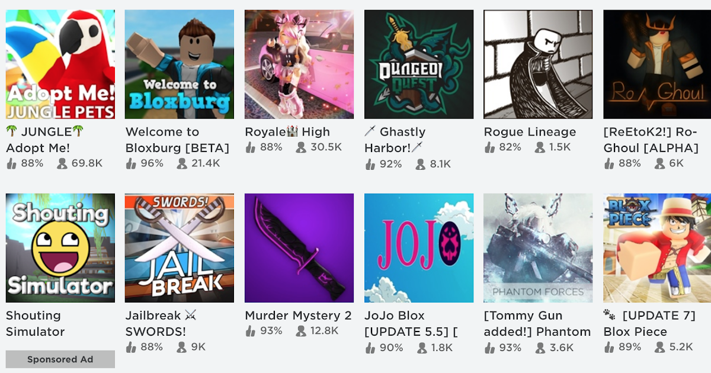Click the Phantom Forces game thumbnail
This screenshot has width=711, height=373.
point(538,248)
